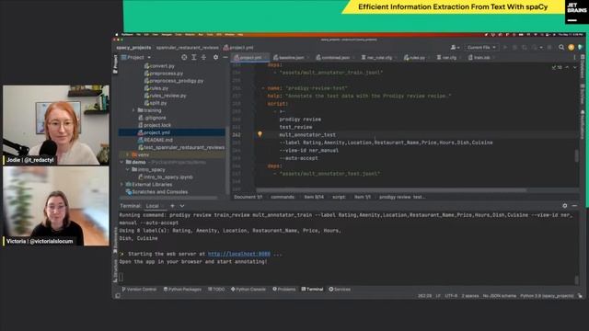589x331 pixels.
Task: Click the lightbulb intention icon
Action: click(260, 134)
